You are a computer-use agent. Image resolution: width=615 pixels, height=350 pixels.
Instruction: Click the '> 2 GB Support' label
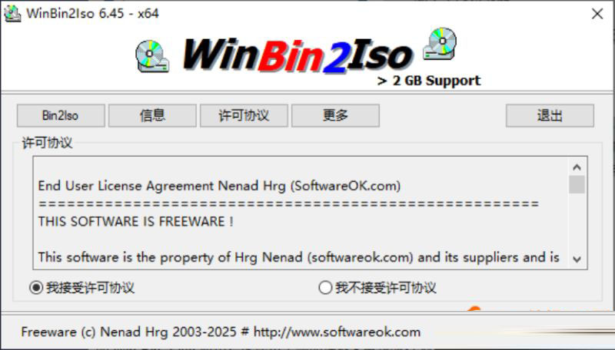click(x=429, y=81)
